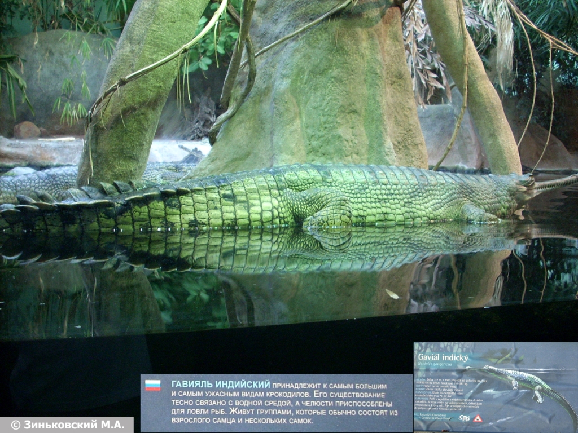Click the ГАВИАЛЬ ИНДИЙСКИЙ heading text
578x433 pixels.
pyautogui.click(x=220, y=384)
